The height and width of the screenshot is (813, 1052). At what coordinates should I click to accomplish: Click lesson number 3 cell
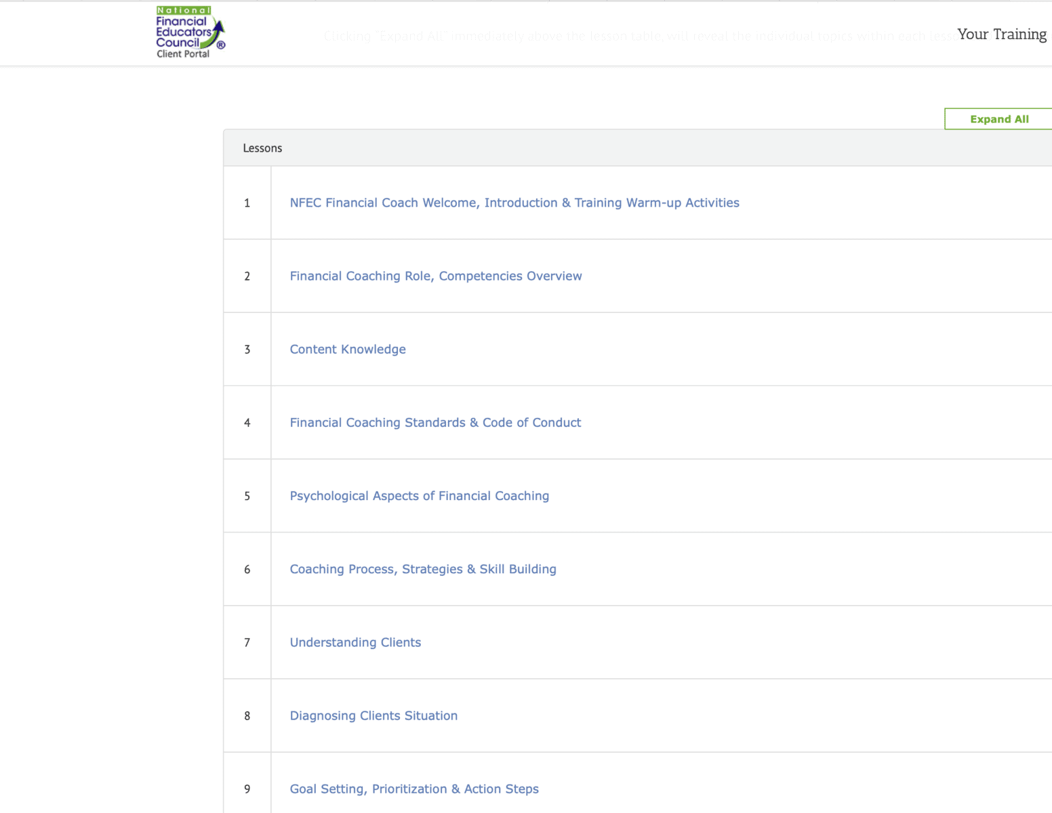point(247,350)
